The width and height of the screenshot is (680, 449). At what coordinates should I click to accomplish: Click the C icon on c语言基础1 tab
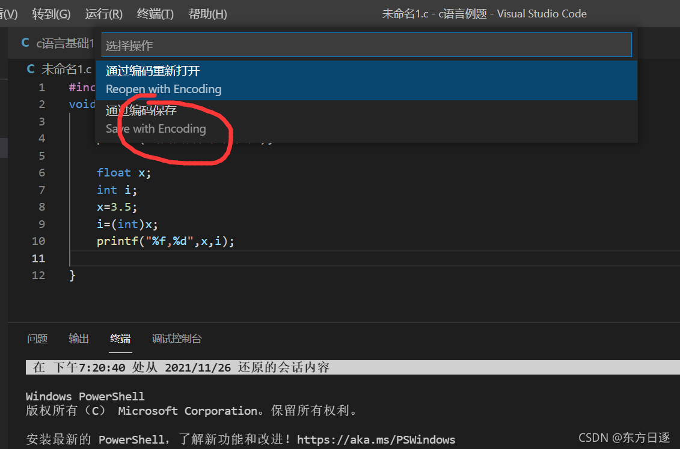coord(24,43)
